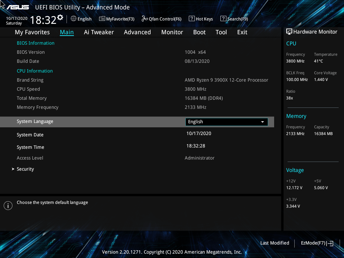The image size is (344, 258).
Task: Click the Total Memory value 16384 MB (DDR4)
Action: [x=204, y=98]
